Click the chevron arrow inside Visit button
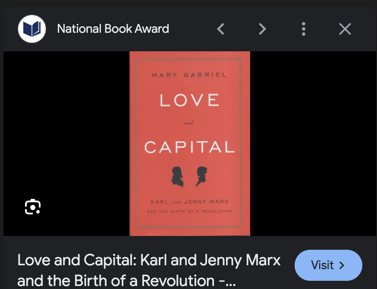Screen dimensions: 377x289 coord(342,265)
